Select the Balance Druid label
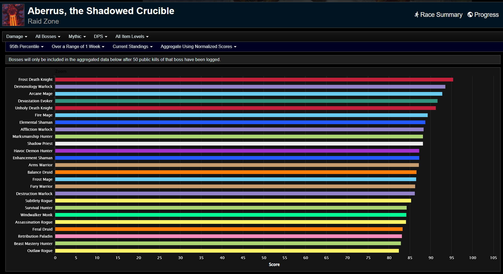Viewport: 503px width, 274px height. (x=40, y=172)
